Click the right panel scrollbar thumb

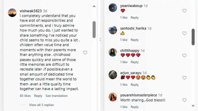click(193, 37)
